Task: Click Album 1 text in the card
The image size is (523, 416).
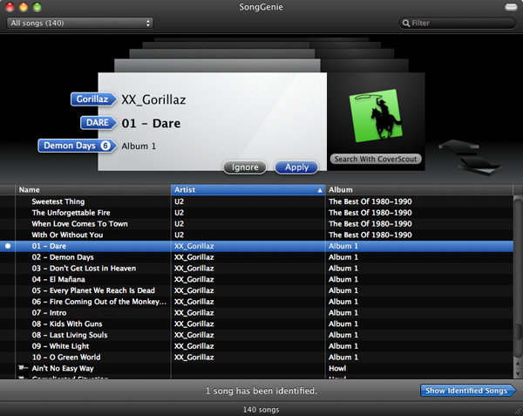Action: [139, 147]
